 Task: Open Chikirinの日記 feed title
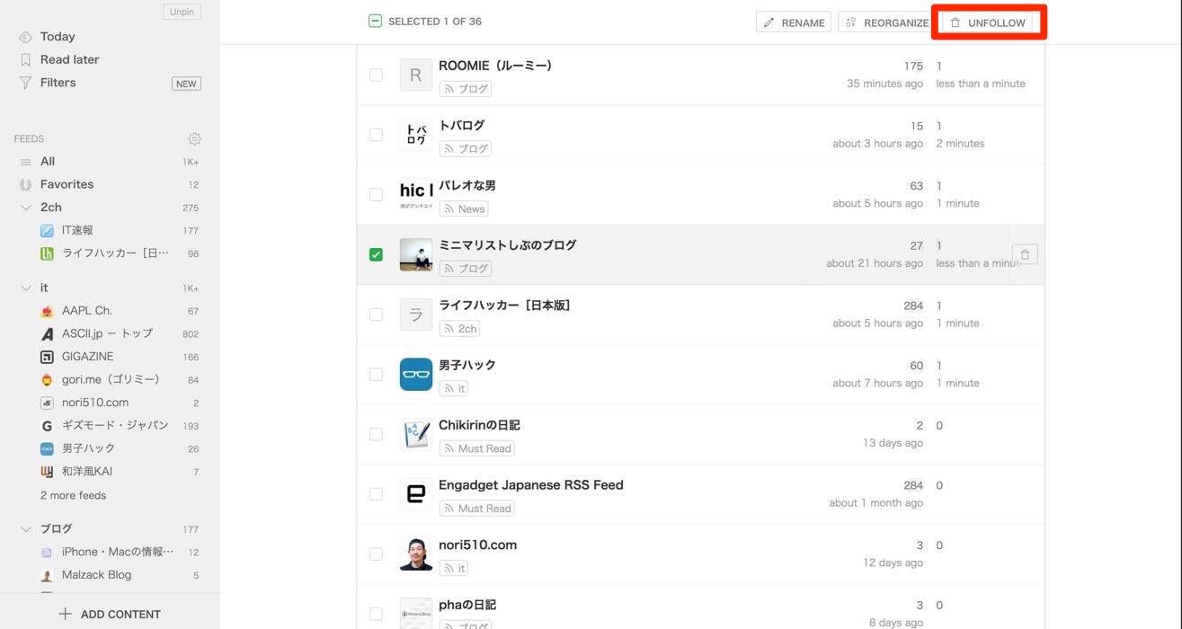[x=479, y=425]
